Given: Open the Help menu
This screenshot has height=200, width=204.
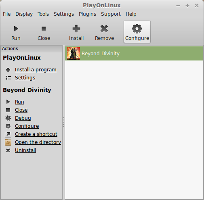Looking at the screenshot, I should pos(131,14).
